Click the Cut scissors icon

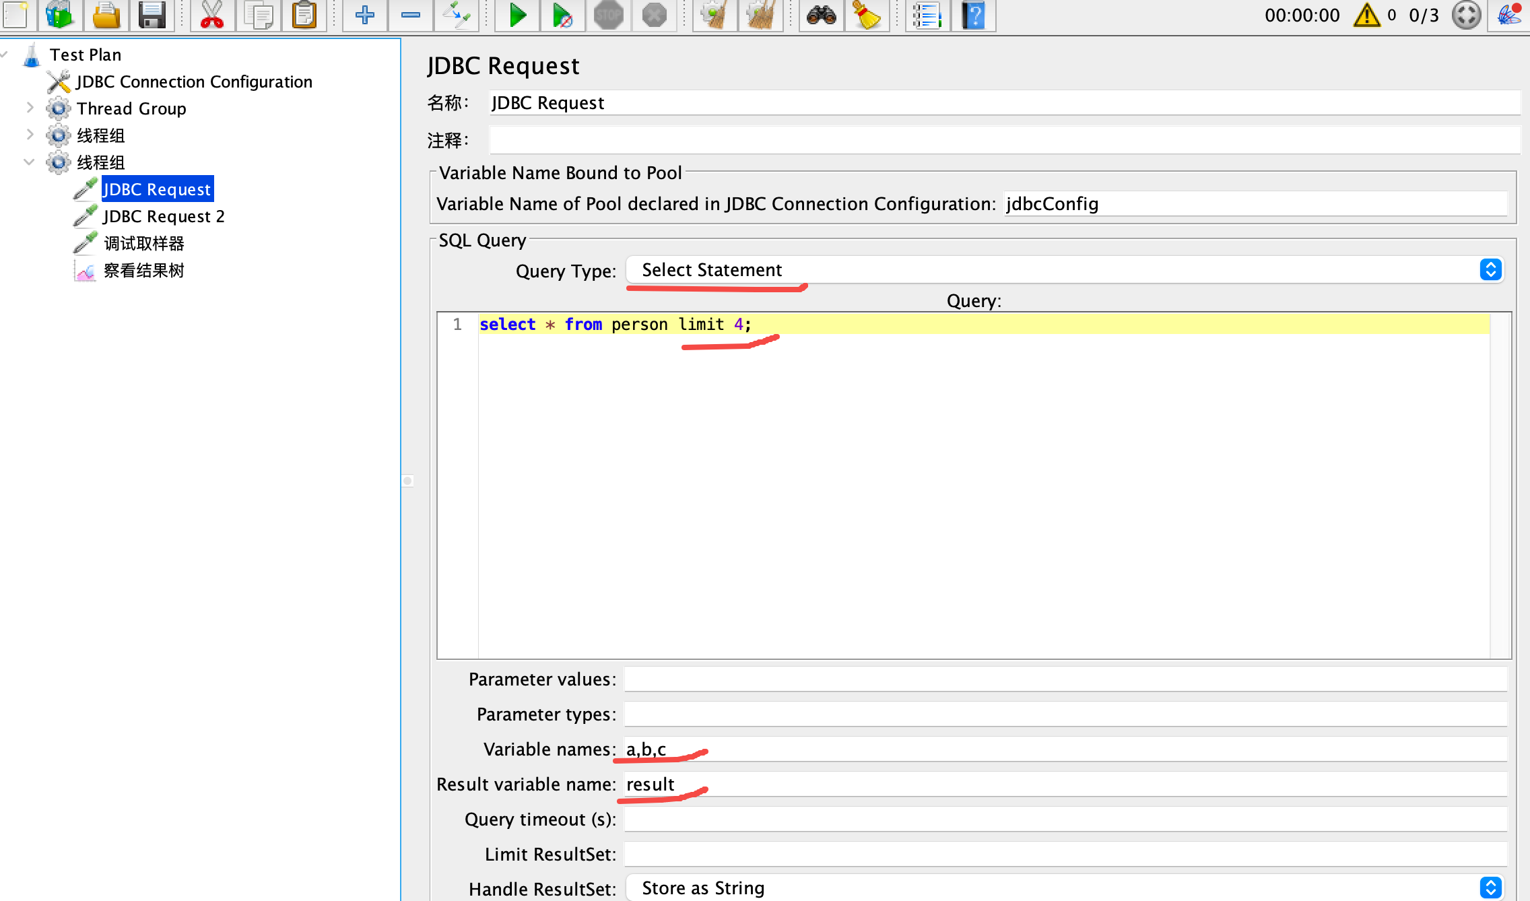[212, 15]
